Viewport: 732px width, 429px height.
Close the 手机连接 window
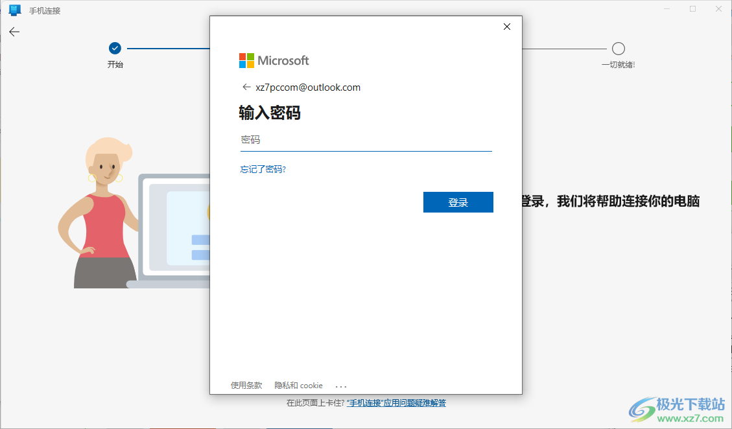pyautogui.click(x=718, y=9)
